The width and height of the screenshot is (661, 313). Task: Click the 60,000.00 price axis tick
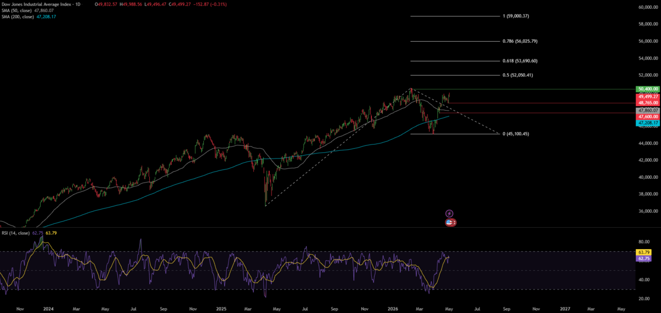click(x=648, y=7)
